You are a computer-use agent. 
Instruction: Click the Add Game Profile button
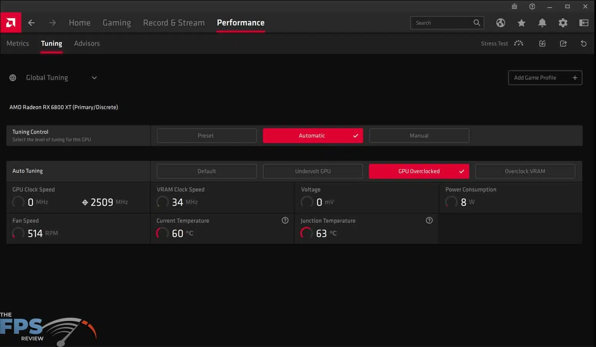[545, 77]
